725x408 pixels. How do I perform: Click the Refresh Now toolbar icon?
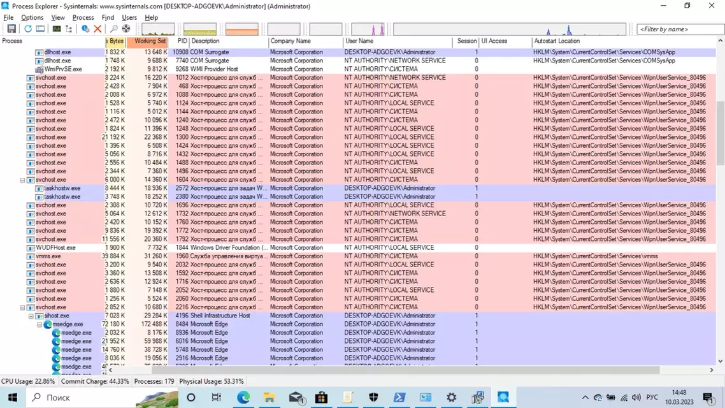28,29
